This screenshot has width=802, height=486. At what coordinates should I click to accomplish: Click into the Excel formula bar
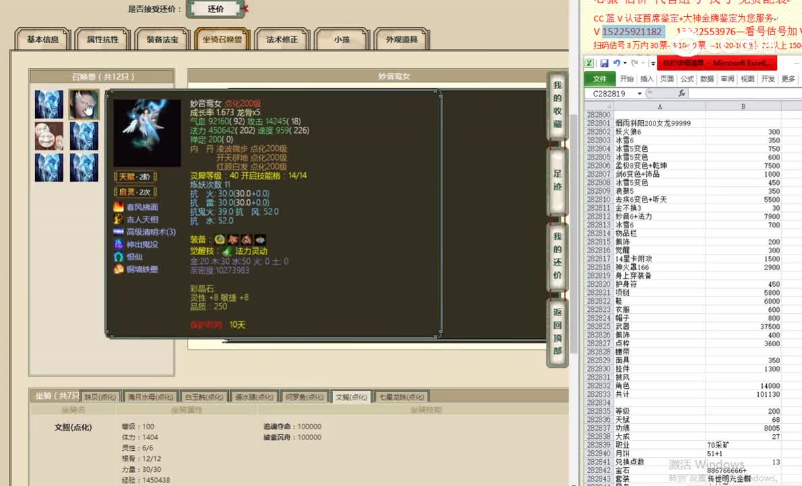[745, 93]
